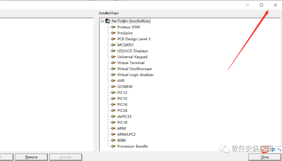Select the I2CMEM key text
This screenshot has width=282, height=161.
point(125,86)
